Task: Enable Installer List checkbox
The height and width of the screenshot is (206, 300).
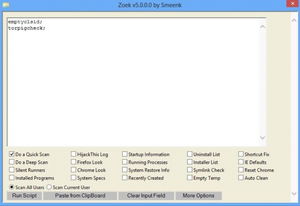Action: point(189,162)
